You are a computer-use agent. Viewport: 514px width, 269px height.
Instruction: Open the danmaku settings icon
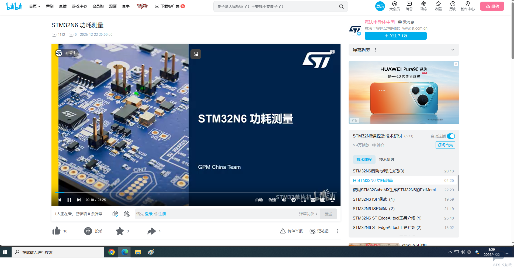[x=127, y=214]
